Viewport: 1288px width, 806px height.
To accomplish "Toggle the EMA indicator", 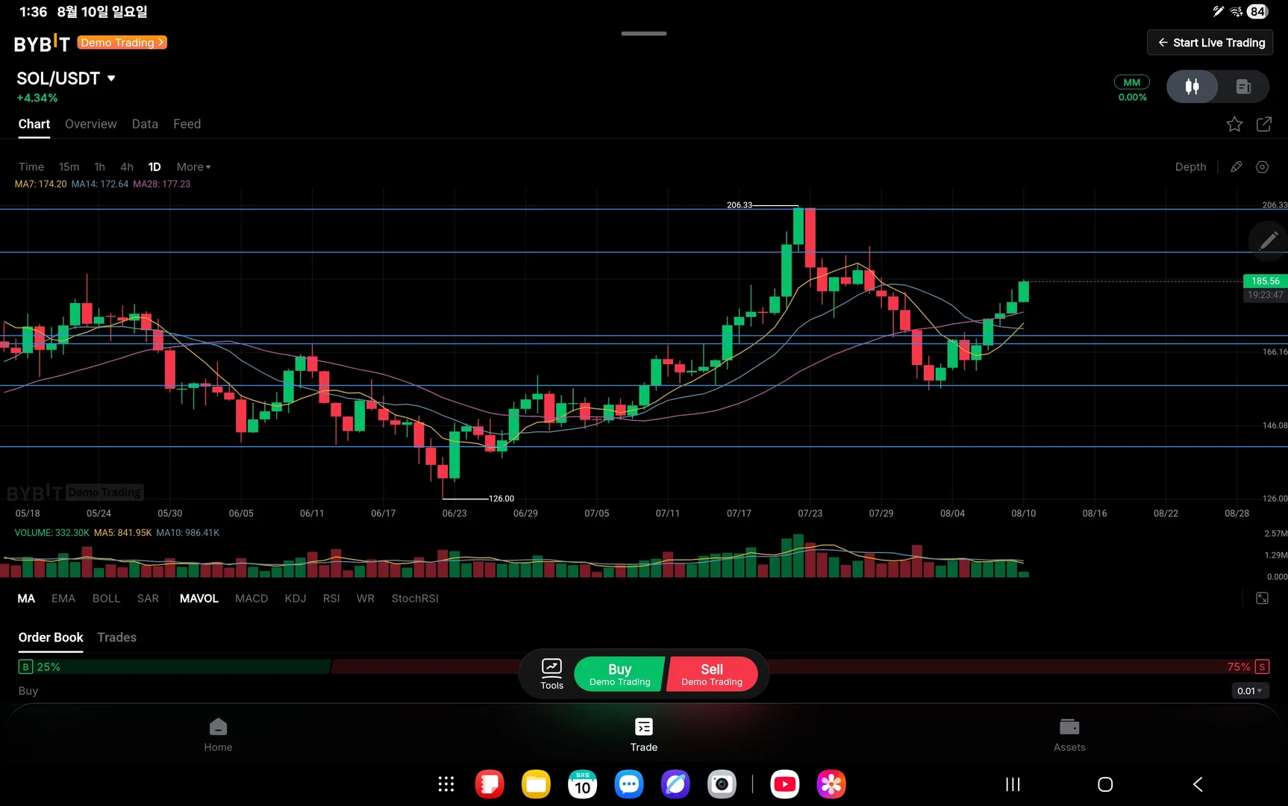I will coord(63,599).
